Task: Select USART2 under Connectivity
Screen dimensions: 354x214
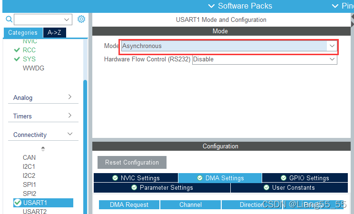Action: (35, 211)
